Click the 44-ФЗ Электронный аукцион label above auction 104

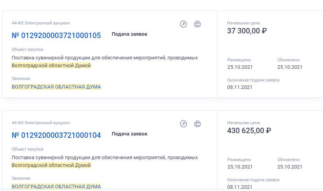pyautogui.click(x=41, y=123)
